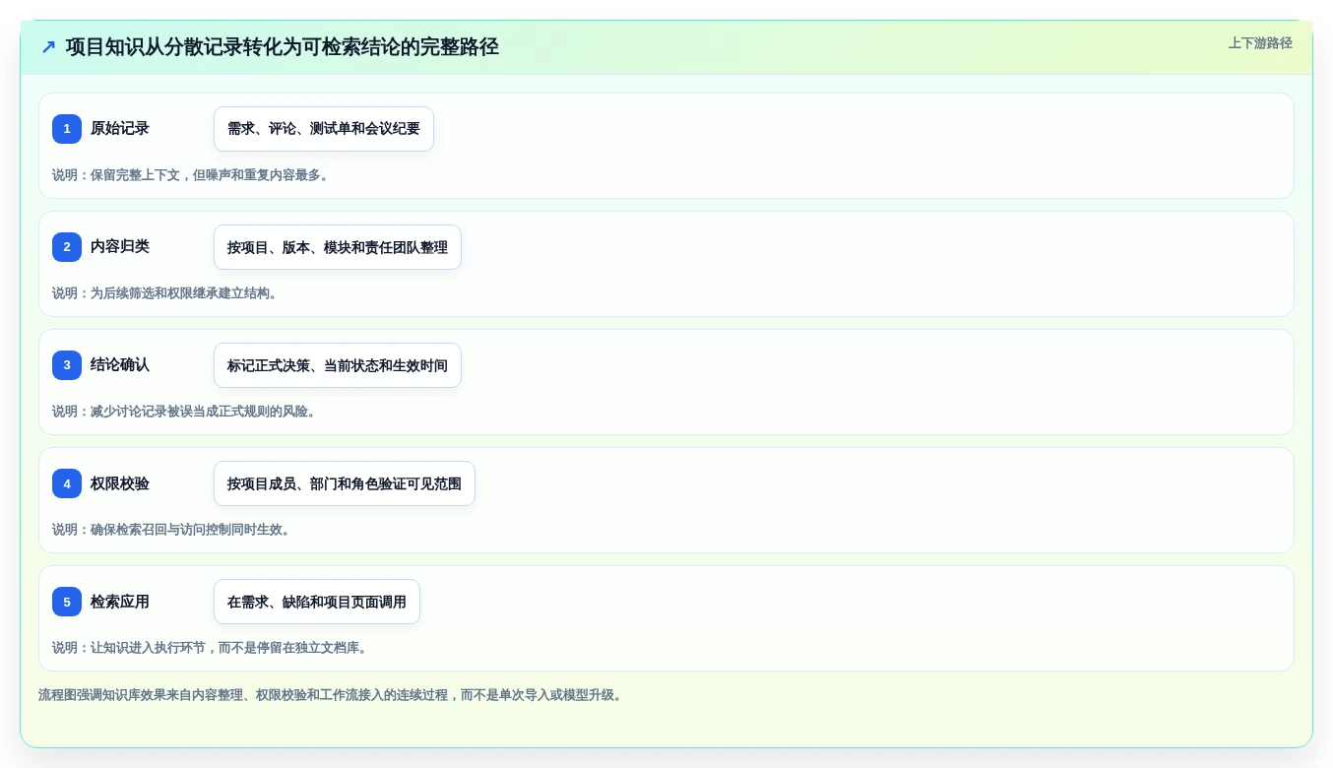The width and height of the screenshot is (1333, 768).
Task: Click the 按项目成员、部门和角色验证可见范围 chip
Action: [345, 483]
